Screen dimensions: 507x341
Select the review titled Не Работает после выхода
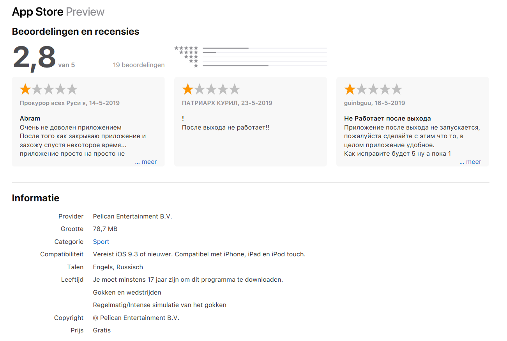point(387,119)
